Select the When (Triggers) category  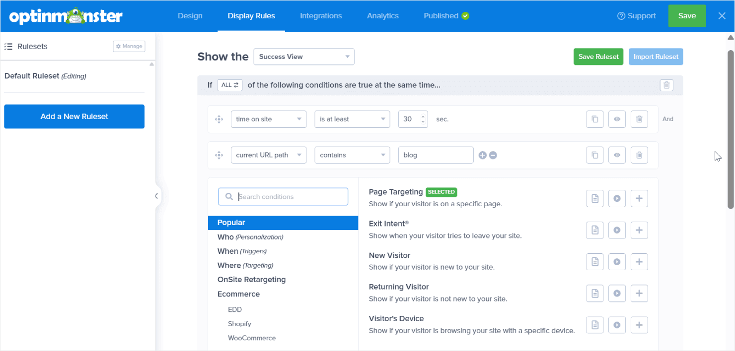point(242,251)
